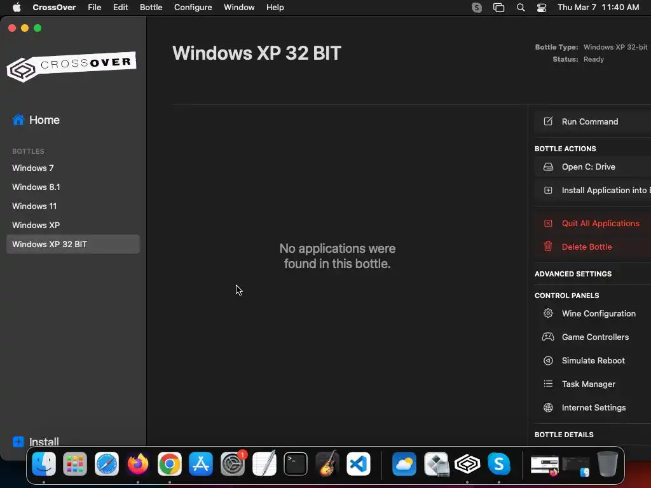
Task: Click the Simulate Reboot icon
Action: coord(548,360)
